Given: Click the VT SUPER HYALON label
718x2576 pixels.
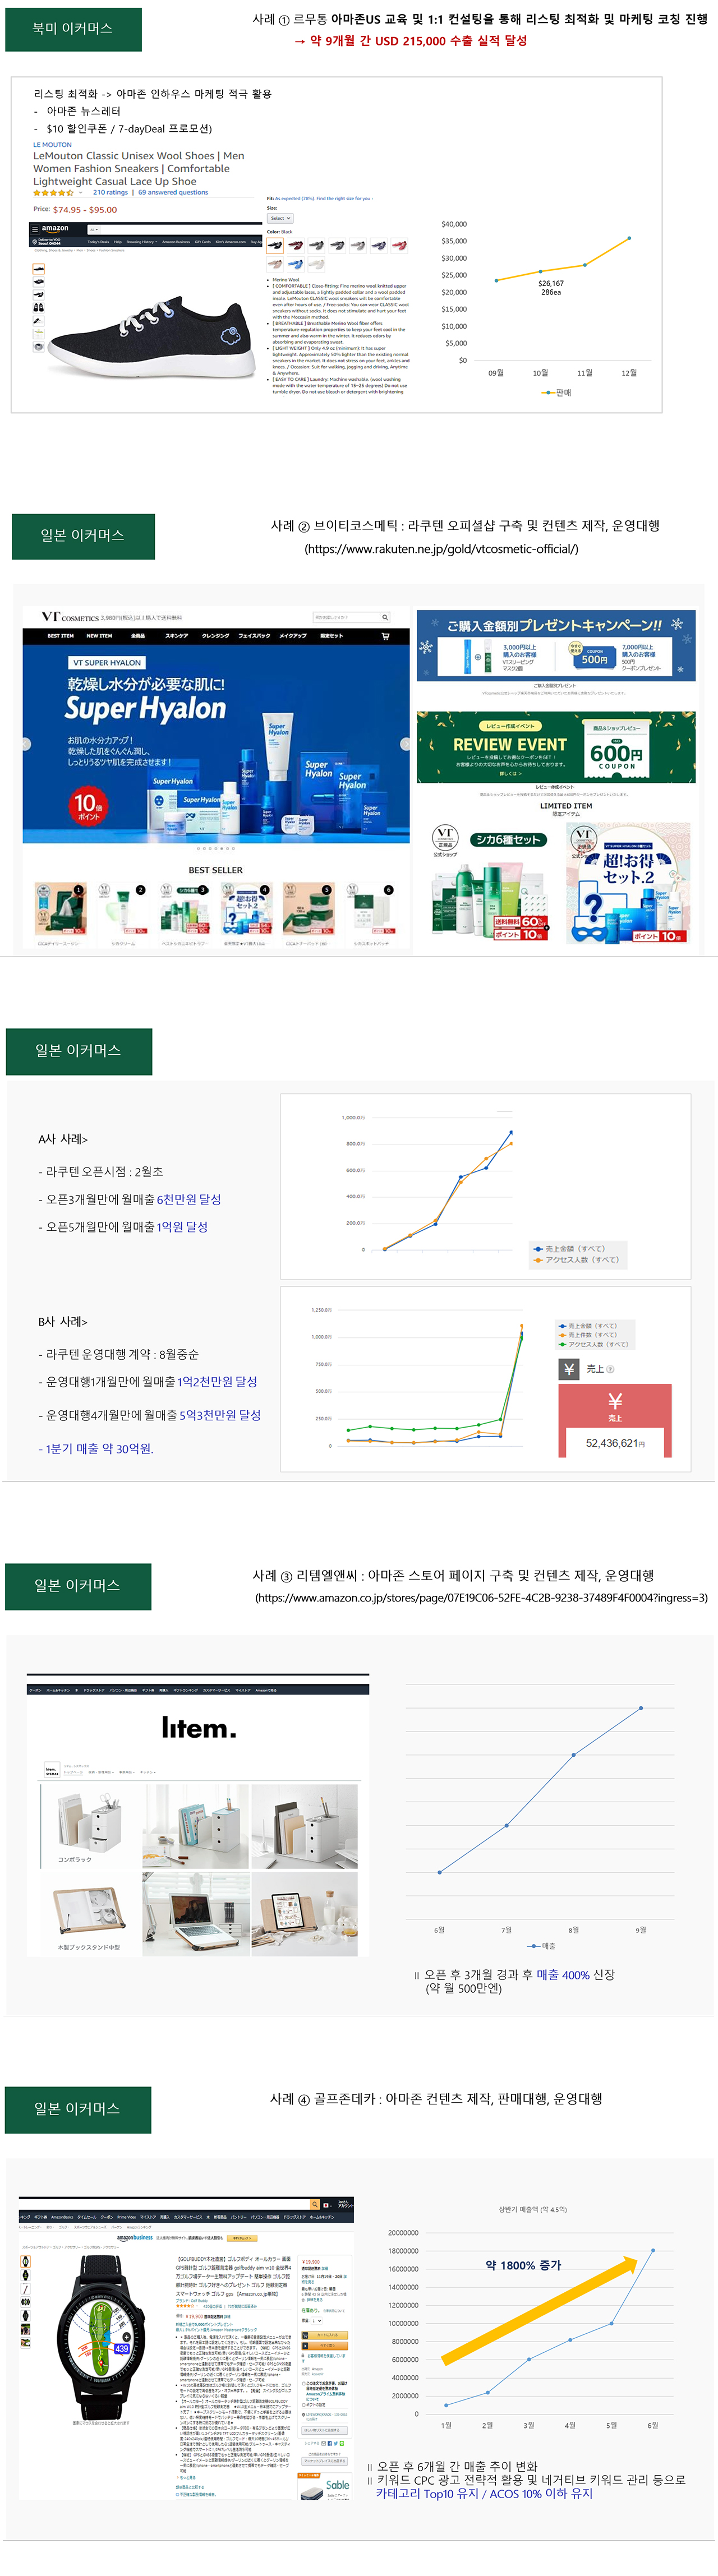Looking at the screenshot, I should point(107,662).
